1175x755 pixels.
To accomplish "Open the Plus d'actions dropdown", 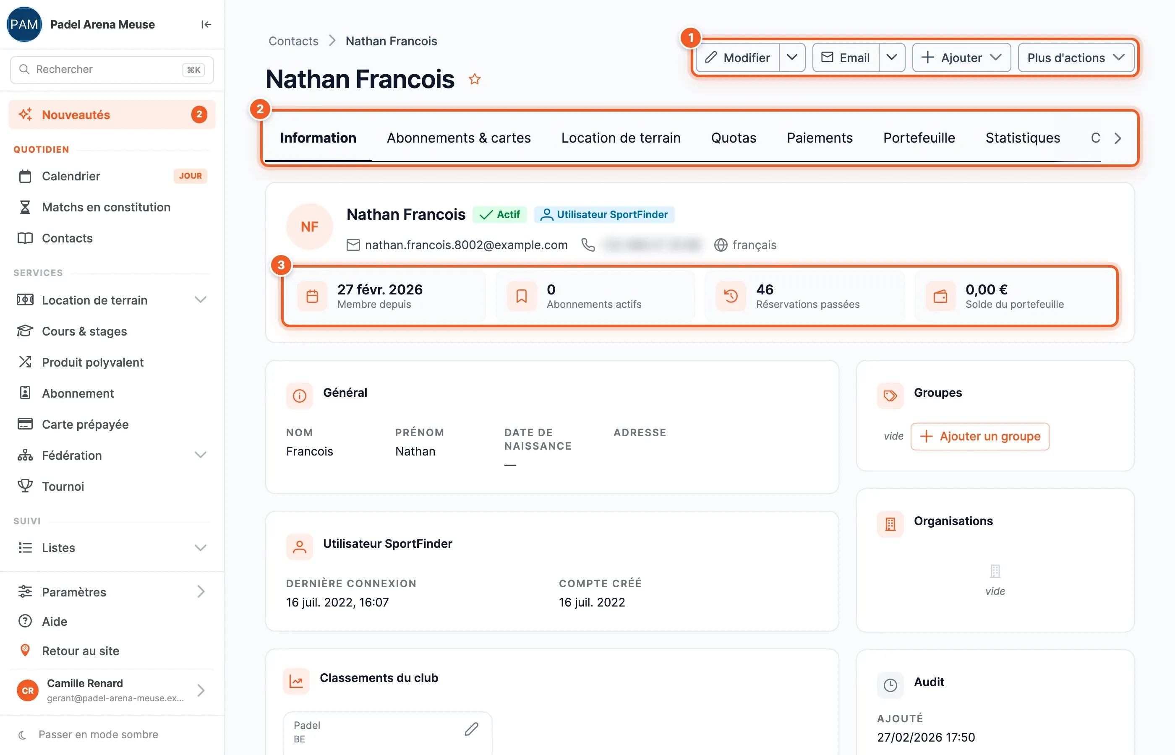I will [x=1076, y=57].
